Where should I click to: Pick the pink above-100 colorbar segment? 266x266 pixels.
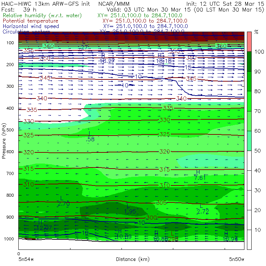249,42
